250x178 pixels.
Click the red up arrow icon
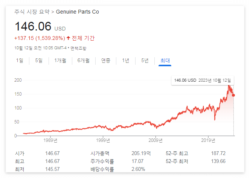[x=69, y=38]
